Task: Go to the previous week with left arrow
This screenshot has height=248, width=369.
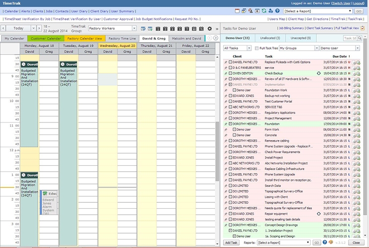Action: point(3,28)
